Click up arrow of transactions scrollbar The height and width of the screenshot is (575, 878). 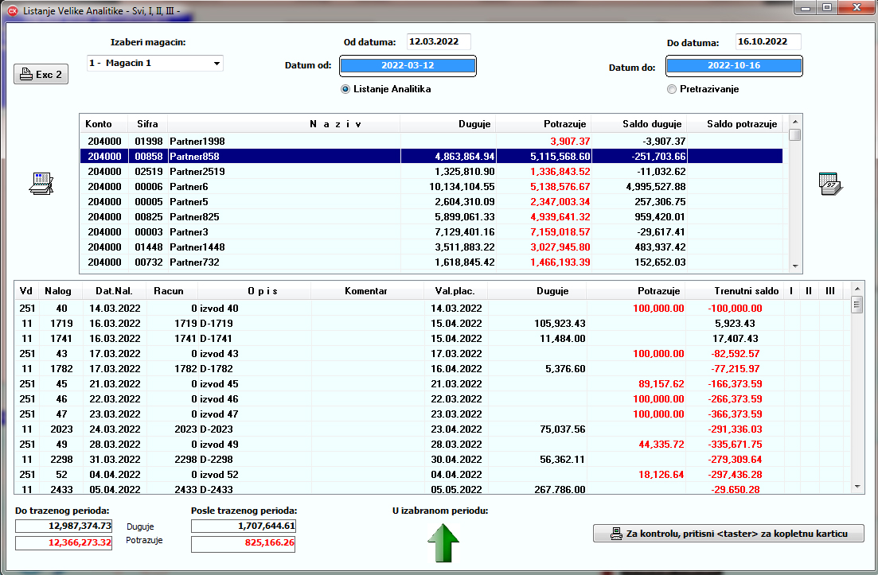857,289
